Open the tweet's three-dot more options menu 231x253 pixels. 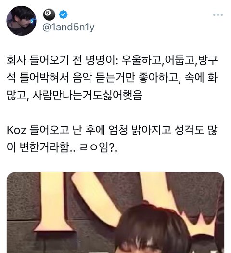coord(218,15)
